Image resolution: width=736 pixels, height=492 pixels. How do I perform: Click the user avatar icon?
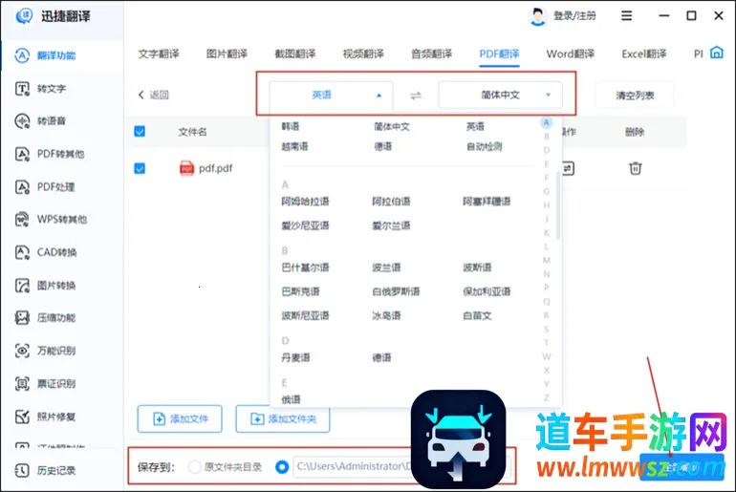537,16
